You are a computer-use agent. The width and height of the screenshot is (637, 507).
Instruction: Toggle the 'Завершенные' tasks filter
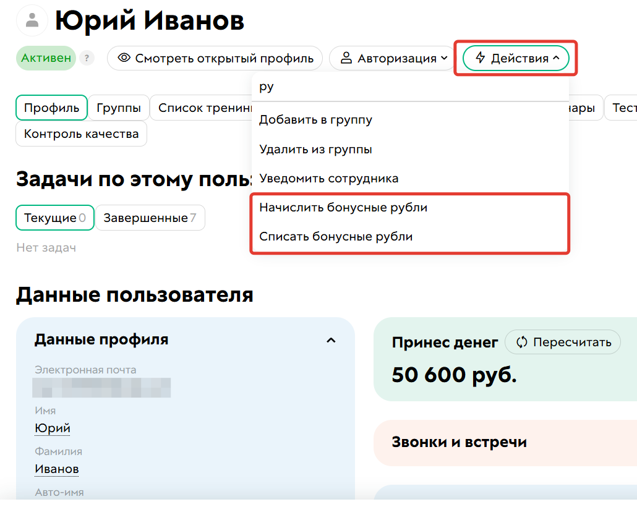click(x=150, y=218)
